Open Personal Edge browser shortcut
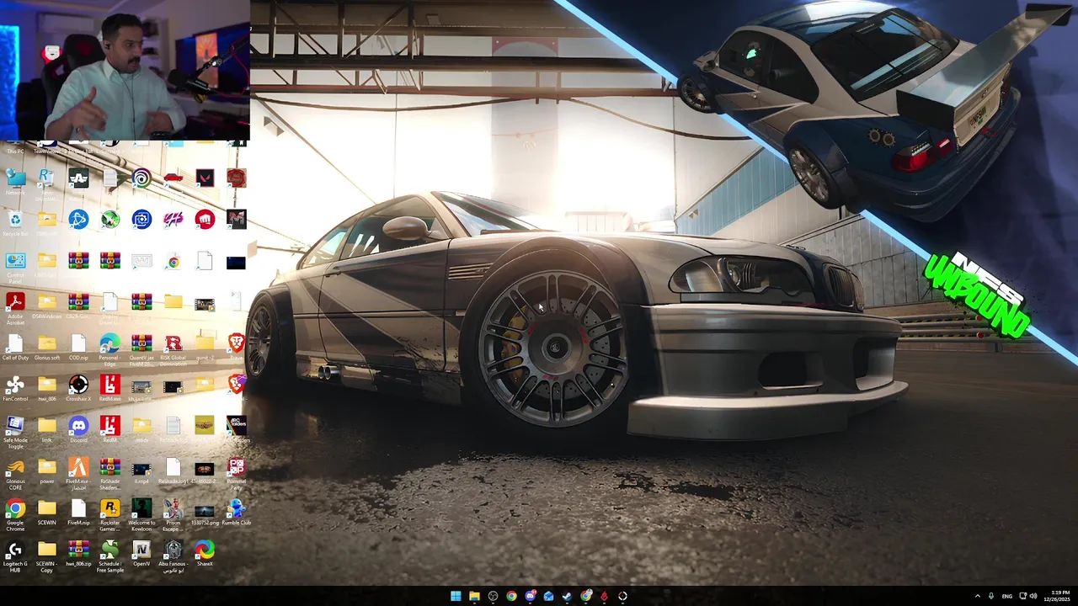Image resolution: width=1078 pixels, height=606 pixels. point(109,348)
